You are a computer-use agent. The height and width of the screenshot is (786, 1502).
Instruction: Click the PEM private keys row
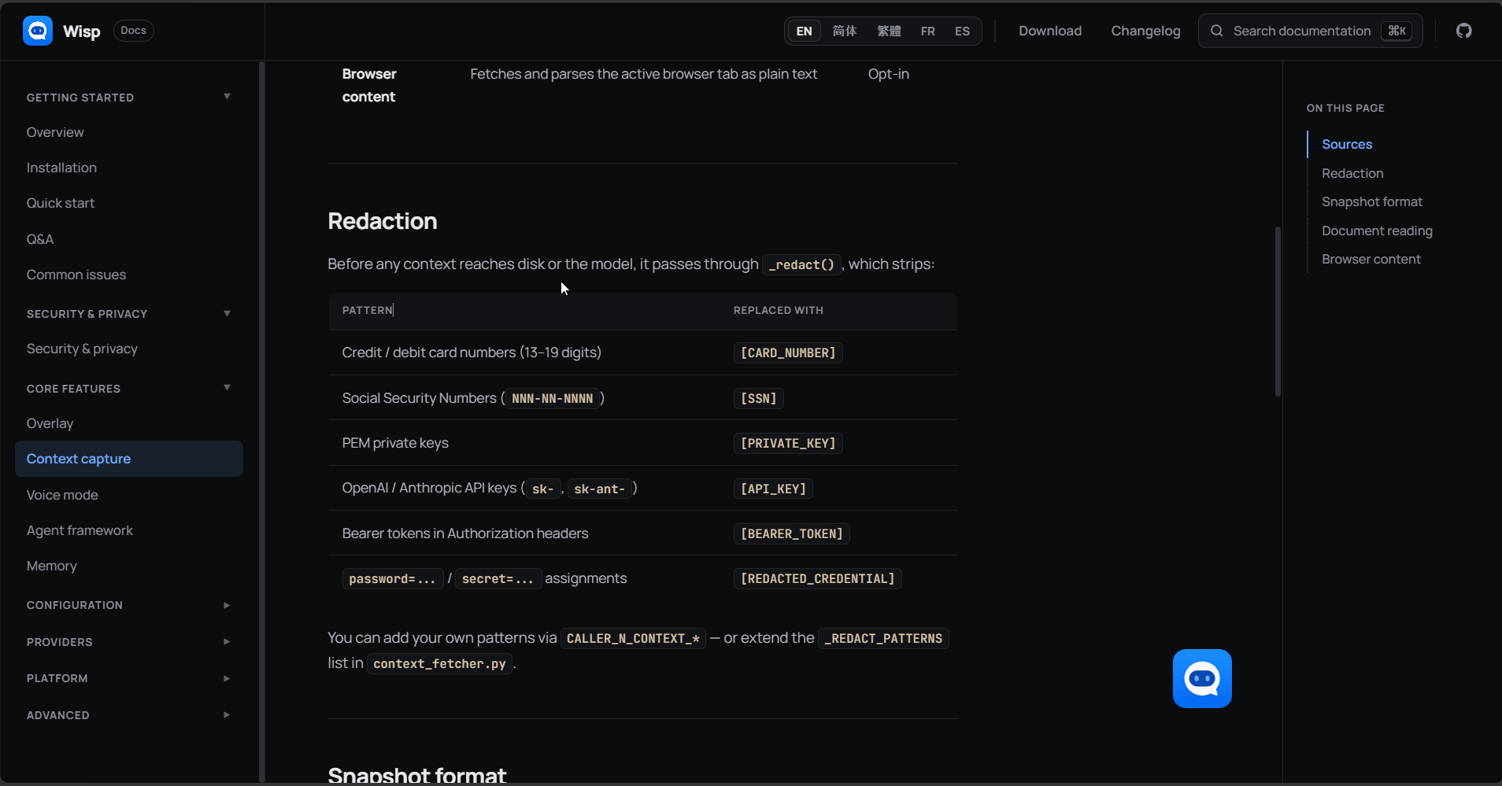642,443
